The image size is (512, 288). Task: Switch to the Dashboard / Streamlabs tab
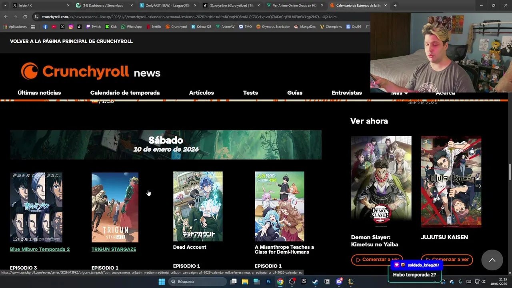tap(103, 6)
